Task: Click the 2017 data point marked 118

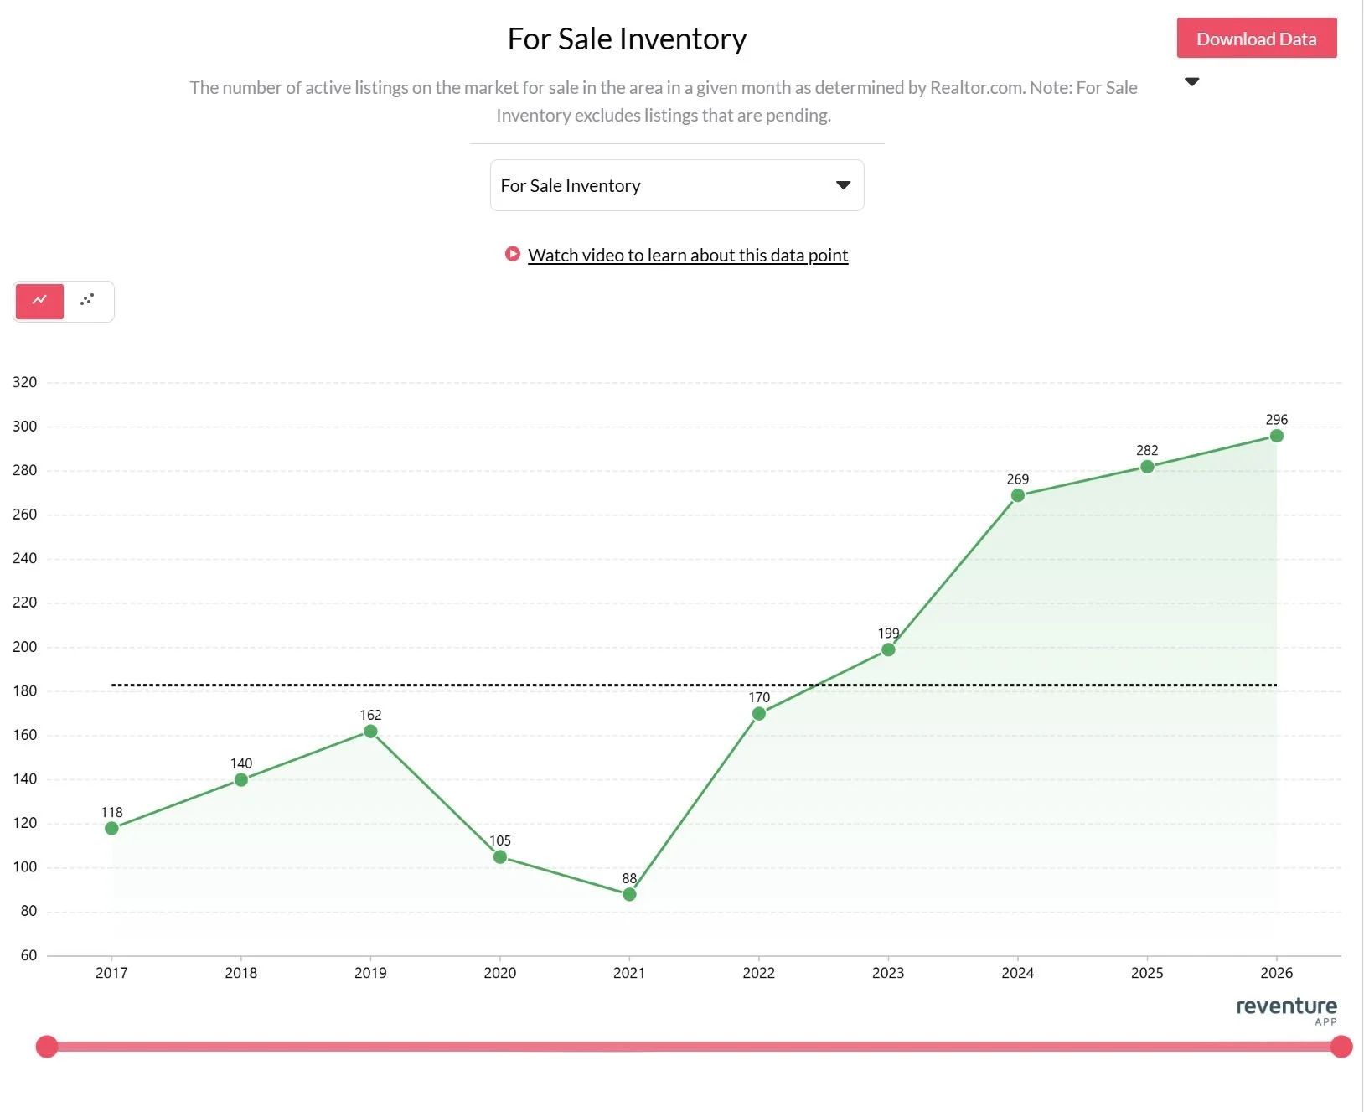Action: coord(111,828)
